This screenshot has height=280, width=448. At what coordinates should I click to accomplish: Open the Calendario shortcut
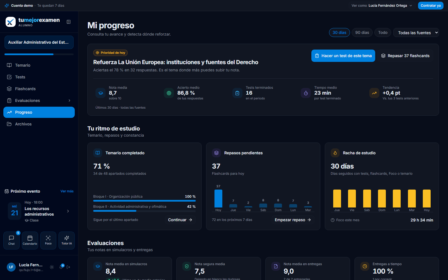pyautogui.click(x=30, y=240)
